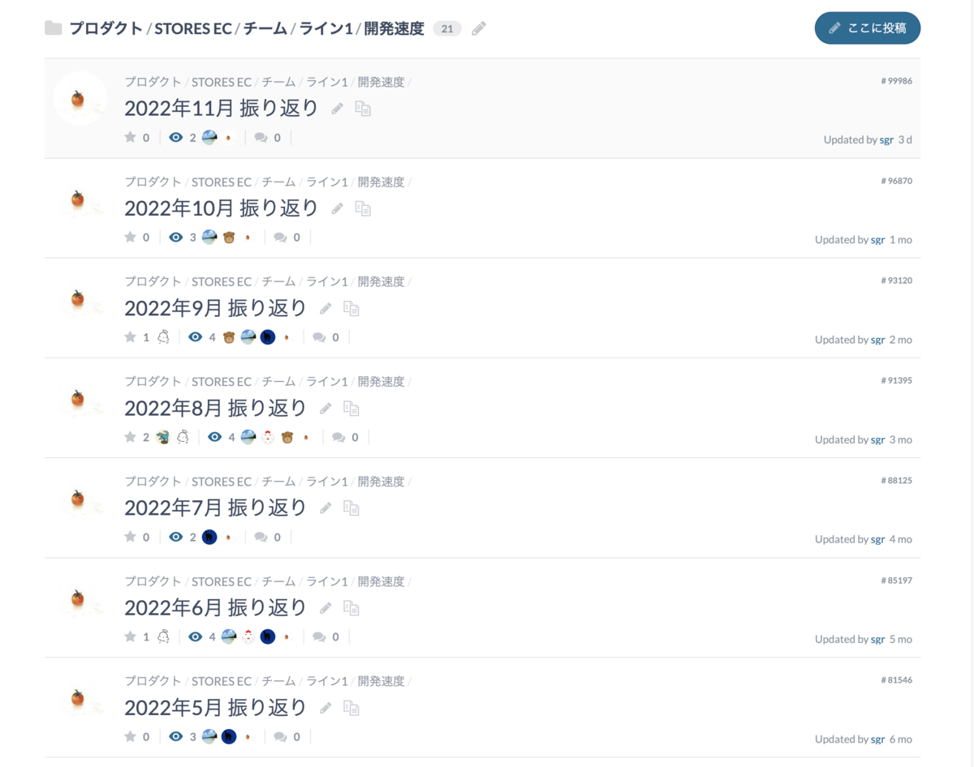
Task: Toggle the watch eye icon on 2022年6月 振り返り
Action: tap(195, 636)
